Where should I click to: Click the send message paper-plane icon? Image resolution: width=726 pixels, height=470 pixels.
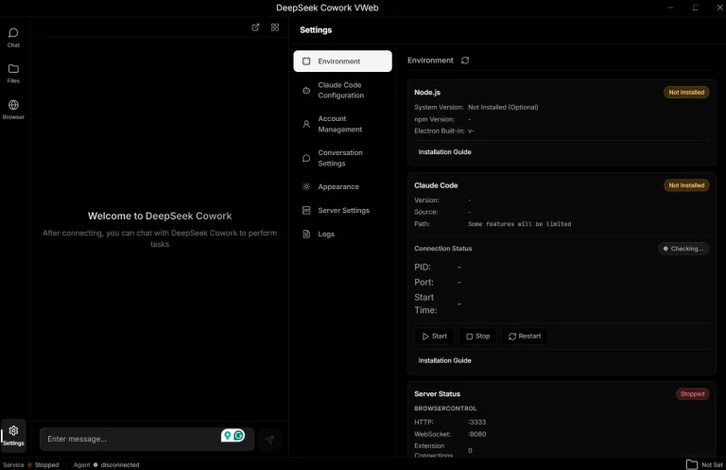(269, 440)
